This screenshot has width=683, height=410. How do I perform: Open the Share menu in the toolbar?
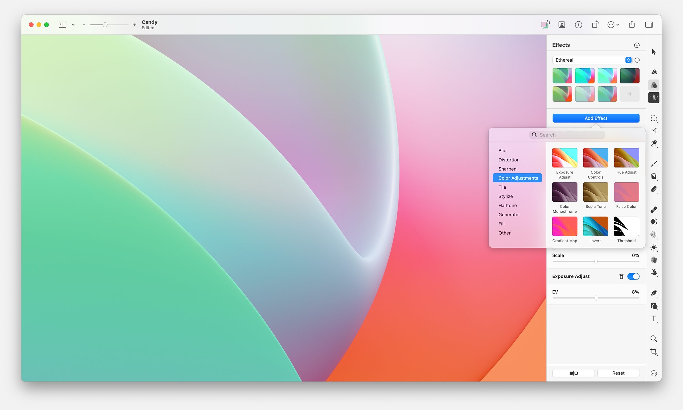coord(632,24)
